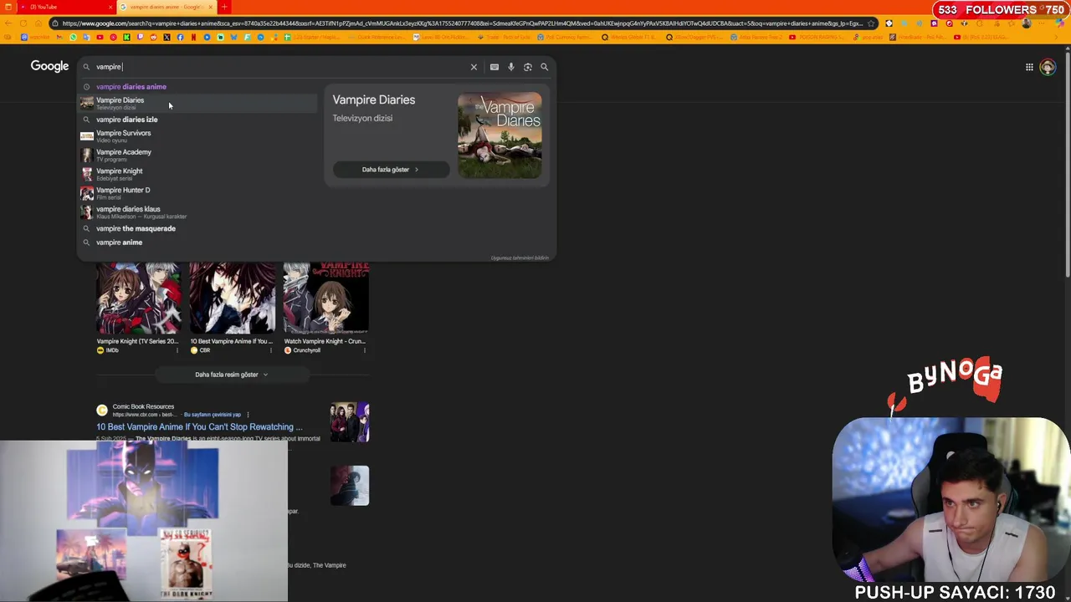Open search by image camera icon

click(x=528, y=67)
